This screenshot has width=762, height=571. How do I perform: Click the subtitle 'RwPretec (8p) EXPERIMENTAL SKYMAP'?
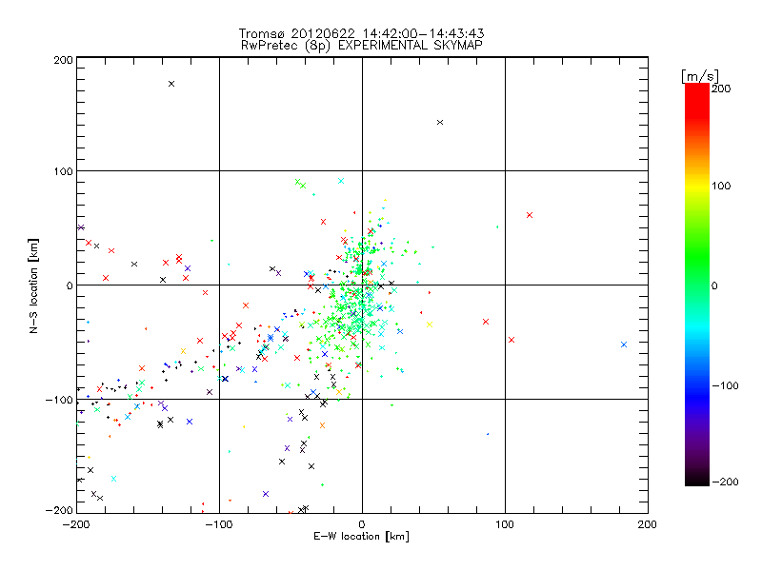coord(361,46)
